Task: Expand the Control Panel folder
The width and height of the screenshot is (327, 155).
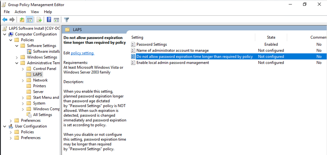Action: pos(23,69)
